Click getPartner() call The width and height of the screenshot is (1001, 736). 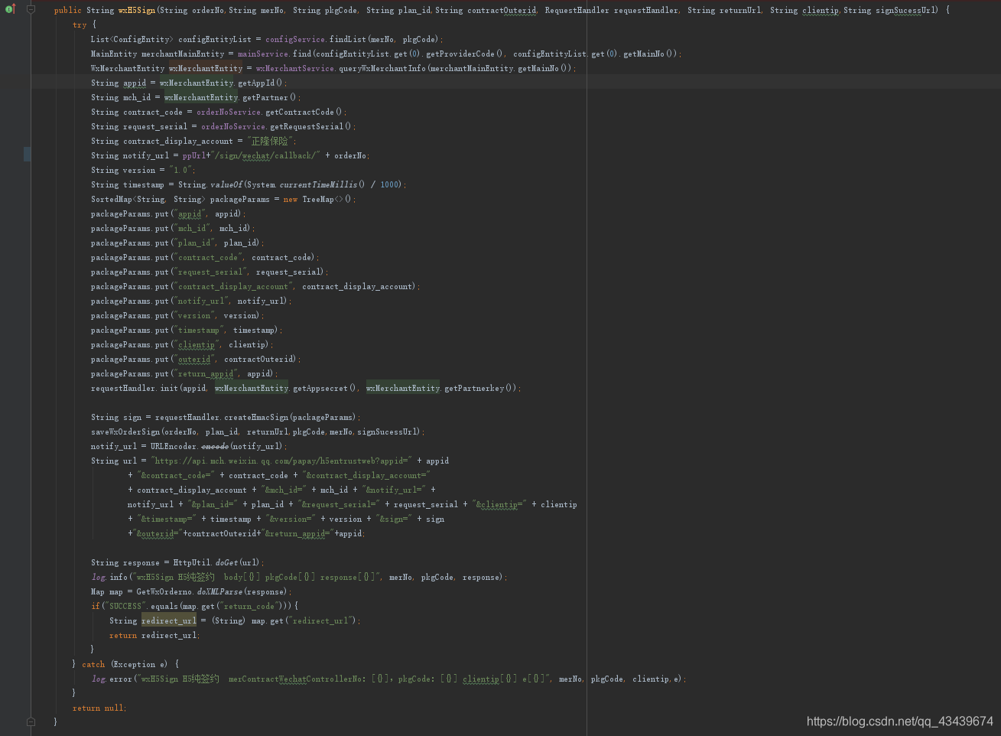[269, 97]
